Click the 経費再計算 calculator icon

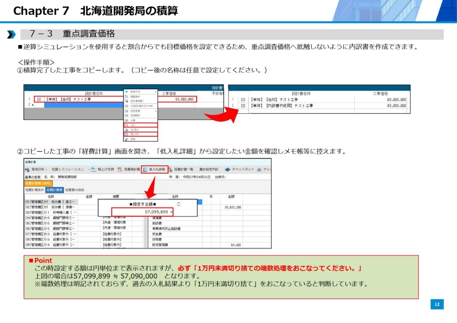120,170
